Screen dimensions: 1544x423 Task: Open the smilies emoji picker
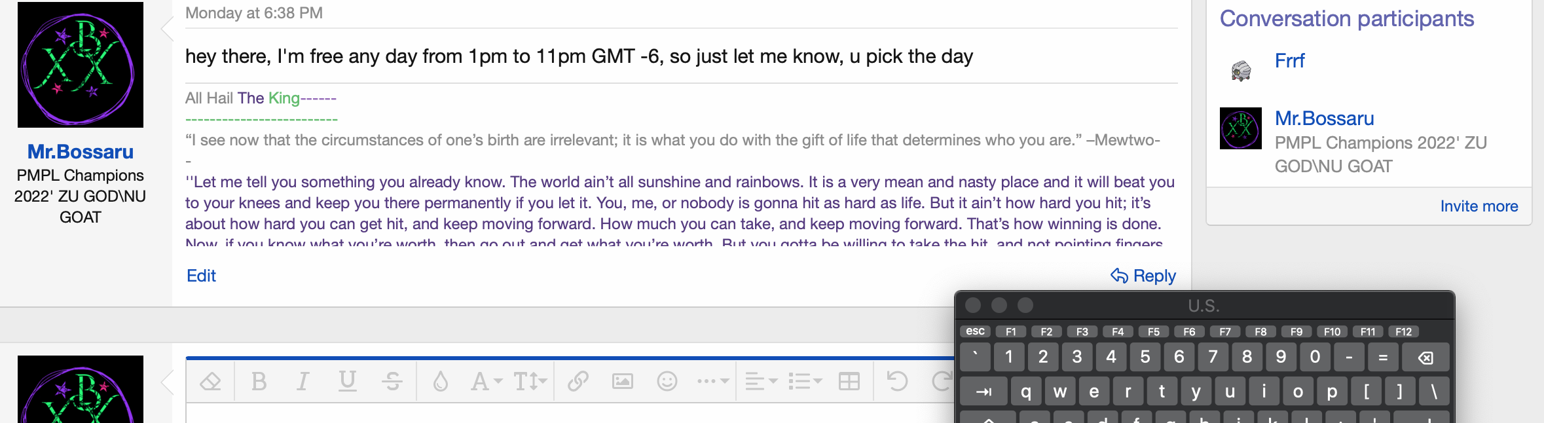(667, 381)
